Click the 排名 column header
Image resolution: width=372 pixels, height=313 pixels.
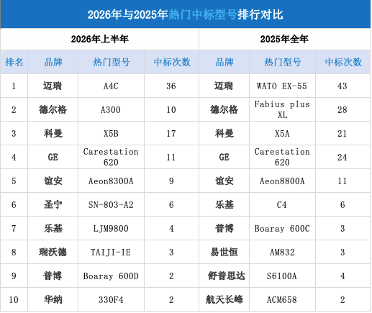[14, 62]
